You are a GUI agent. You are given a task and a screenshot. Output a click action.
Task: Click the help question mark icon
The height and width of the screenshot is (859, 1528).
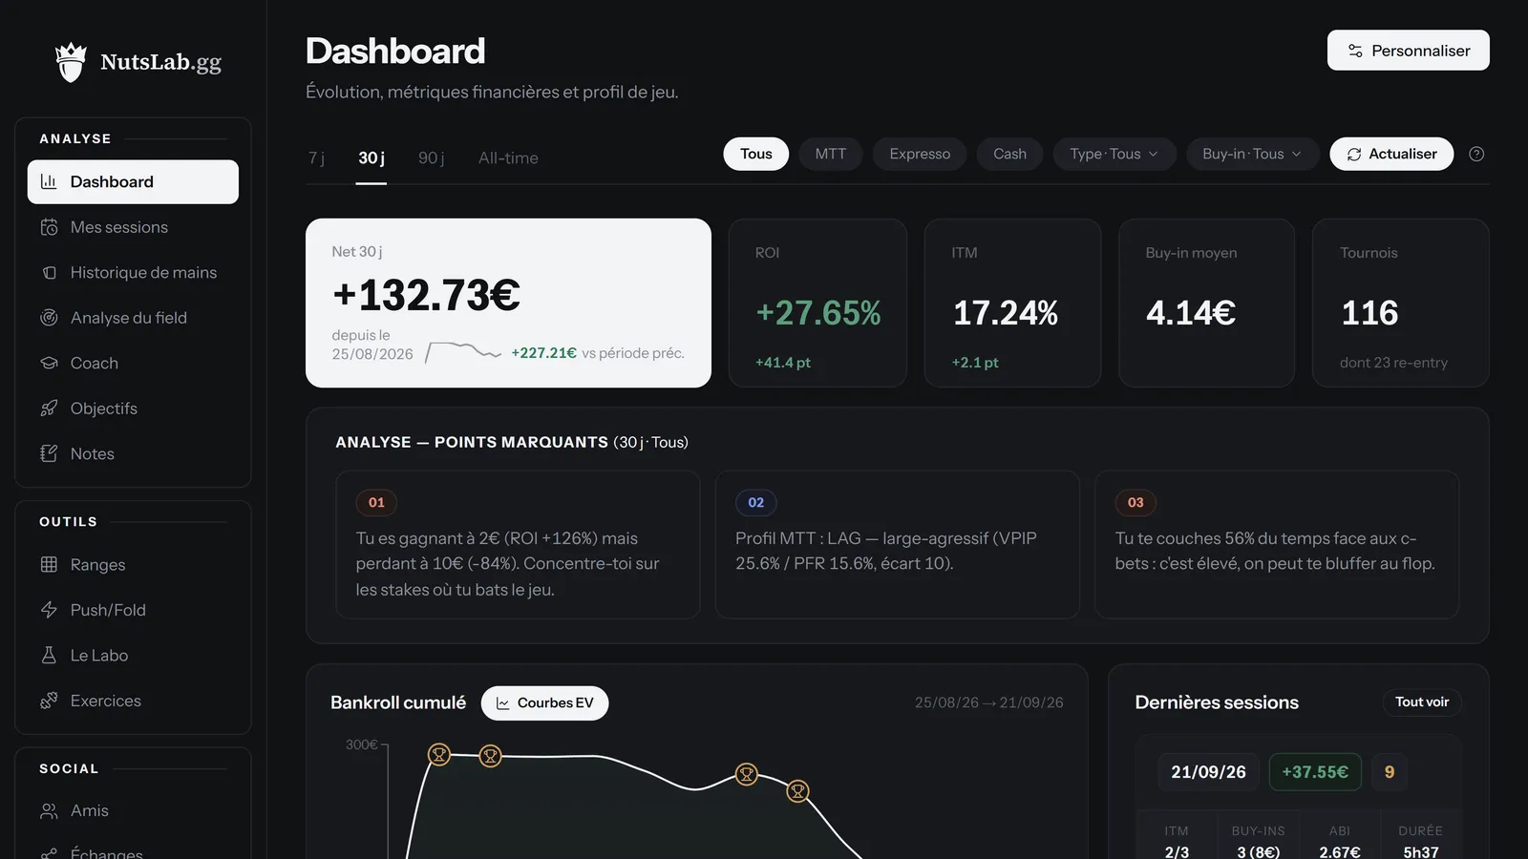tap(1476, 154)
